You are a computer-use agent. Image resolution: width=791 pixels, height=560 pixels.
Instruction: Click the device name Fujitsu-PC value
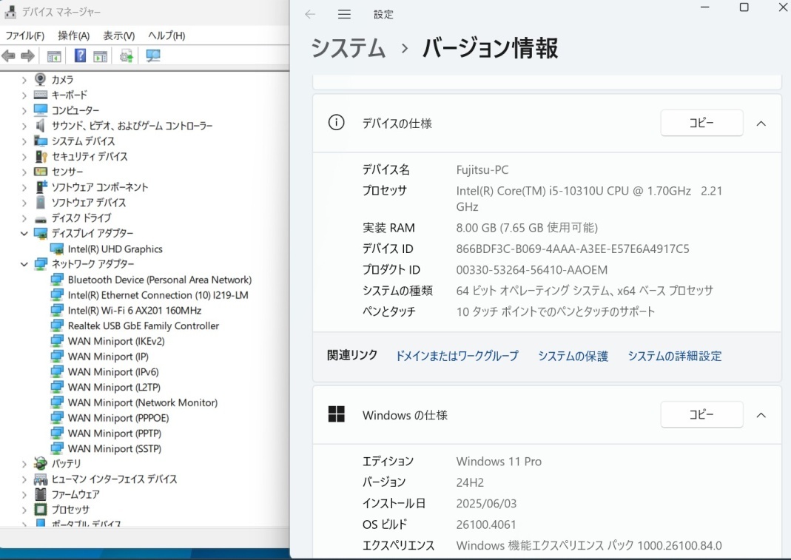[x=482, y=170]
